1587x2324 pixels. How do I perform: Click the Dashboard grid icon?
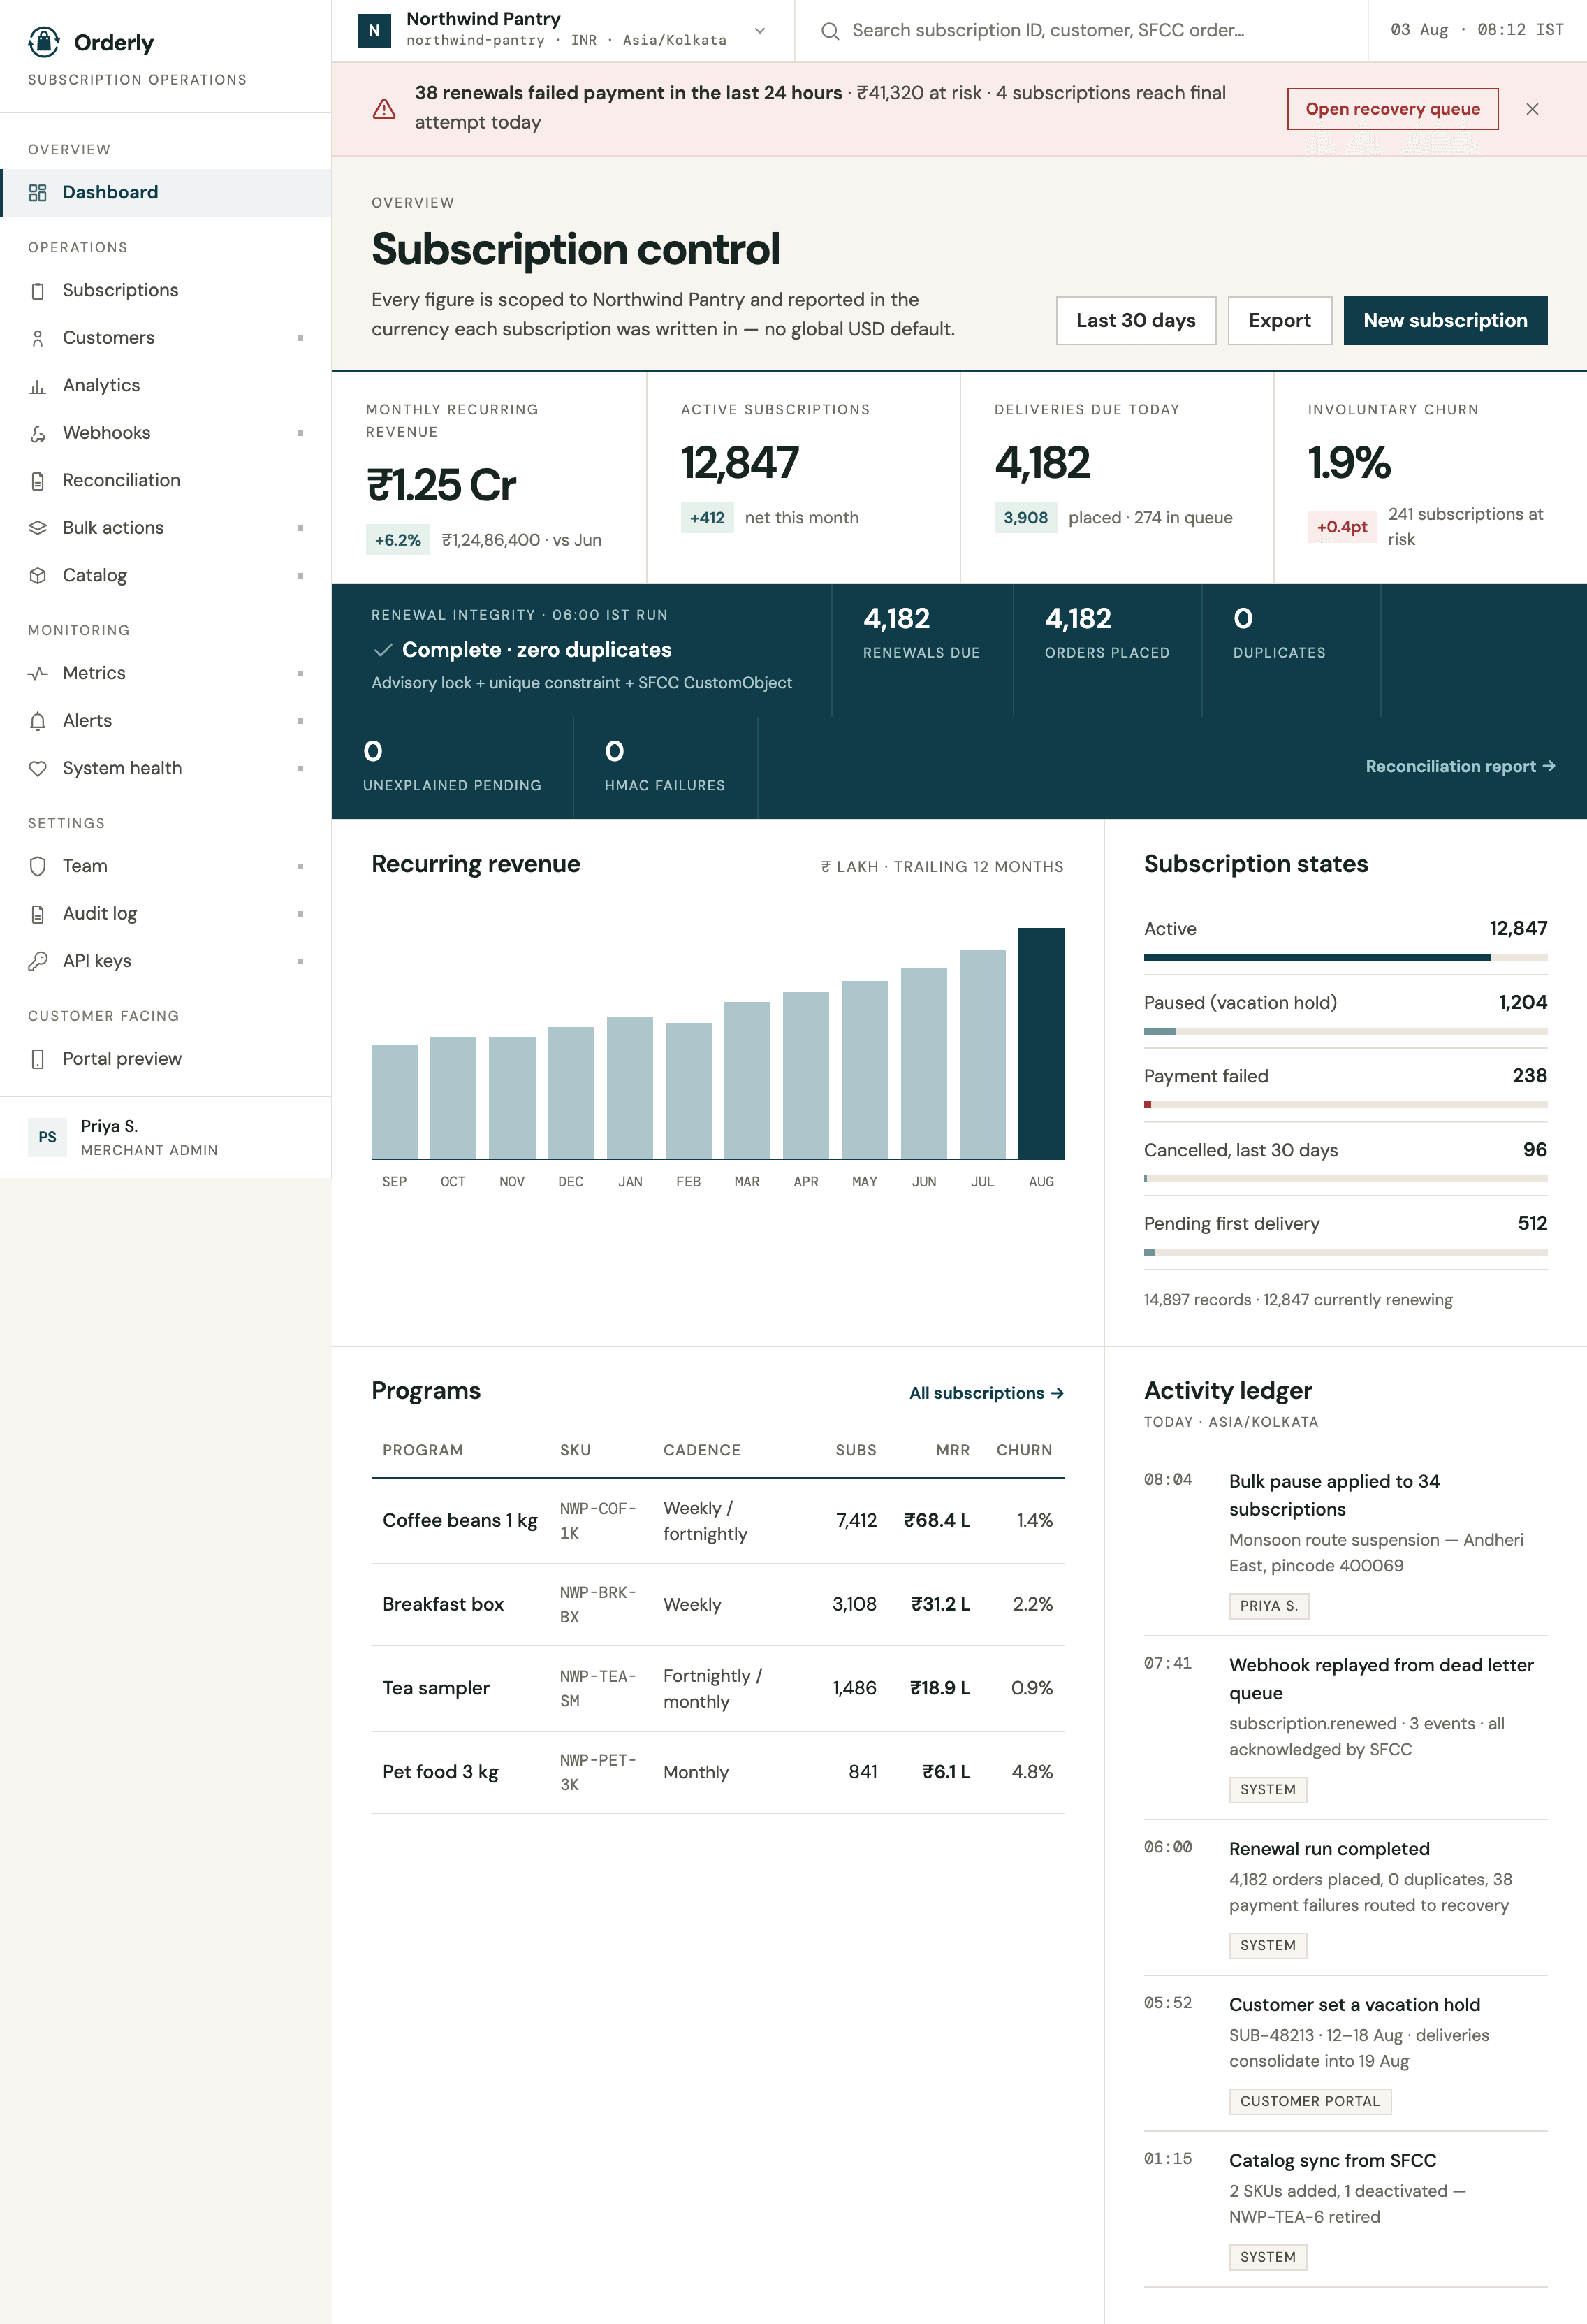pyautogui.click(x=38, y=193)
